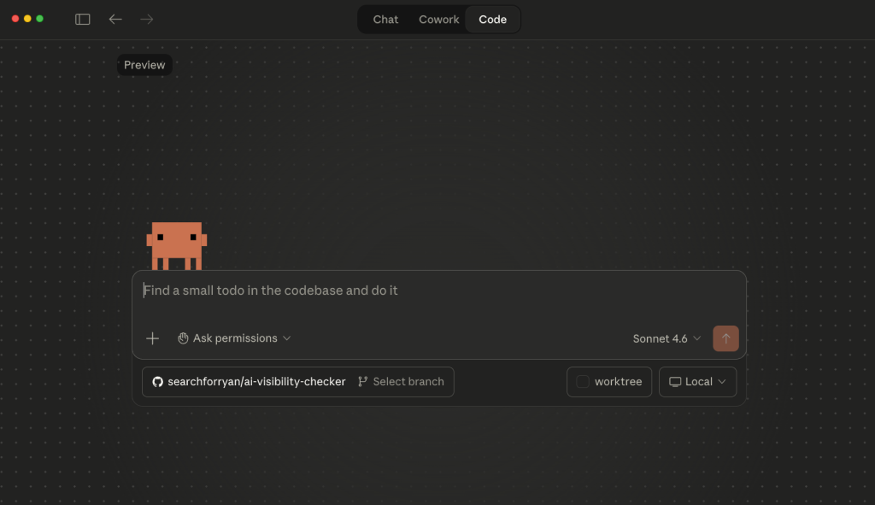
Task: Click the hand icon for permissions
Action: coord(183,338)
